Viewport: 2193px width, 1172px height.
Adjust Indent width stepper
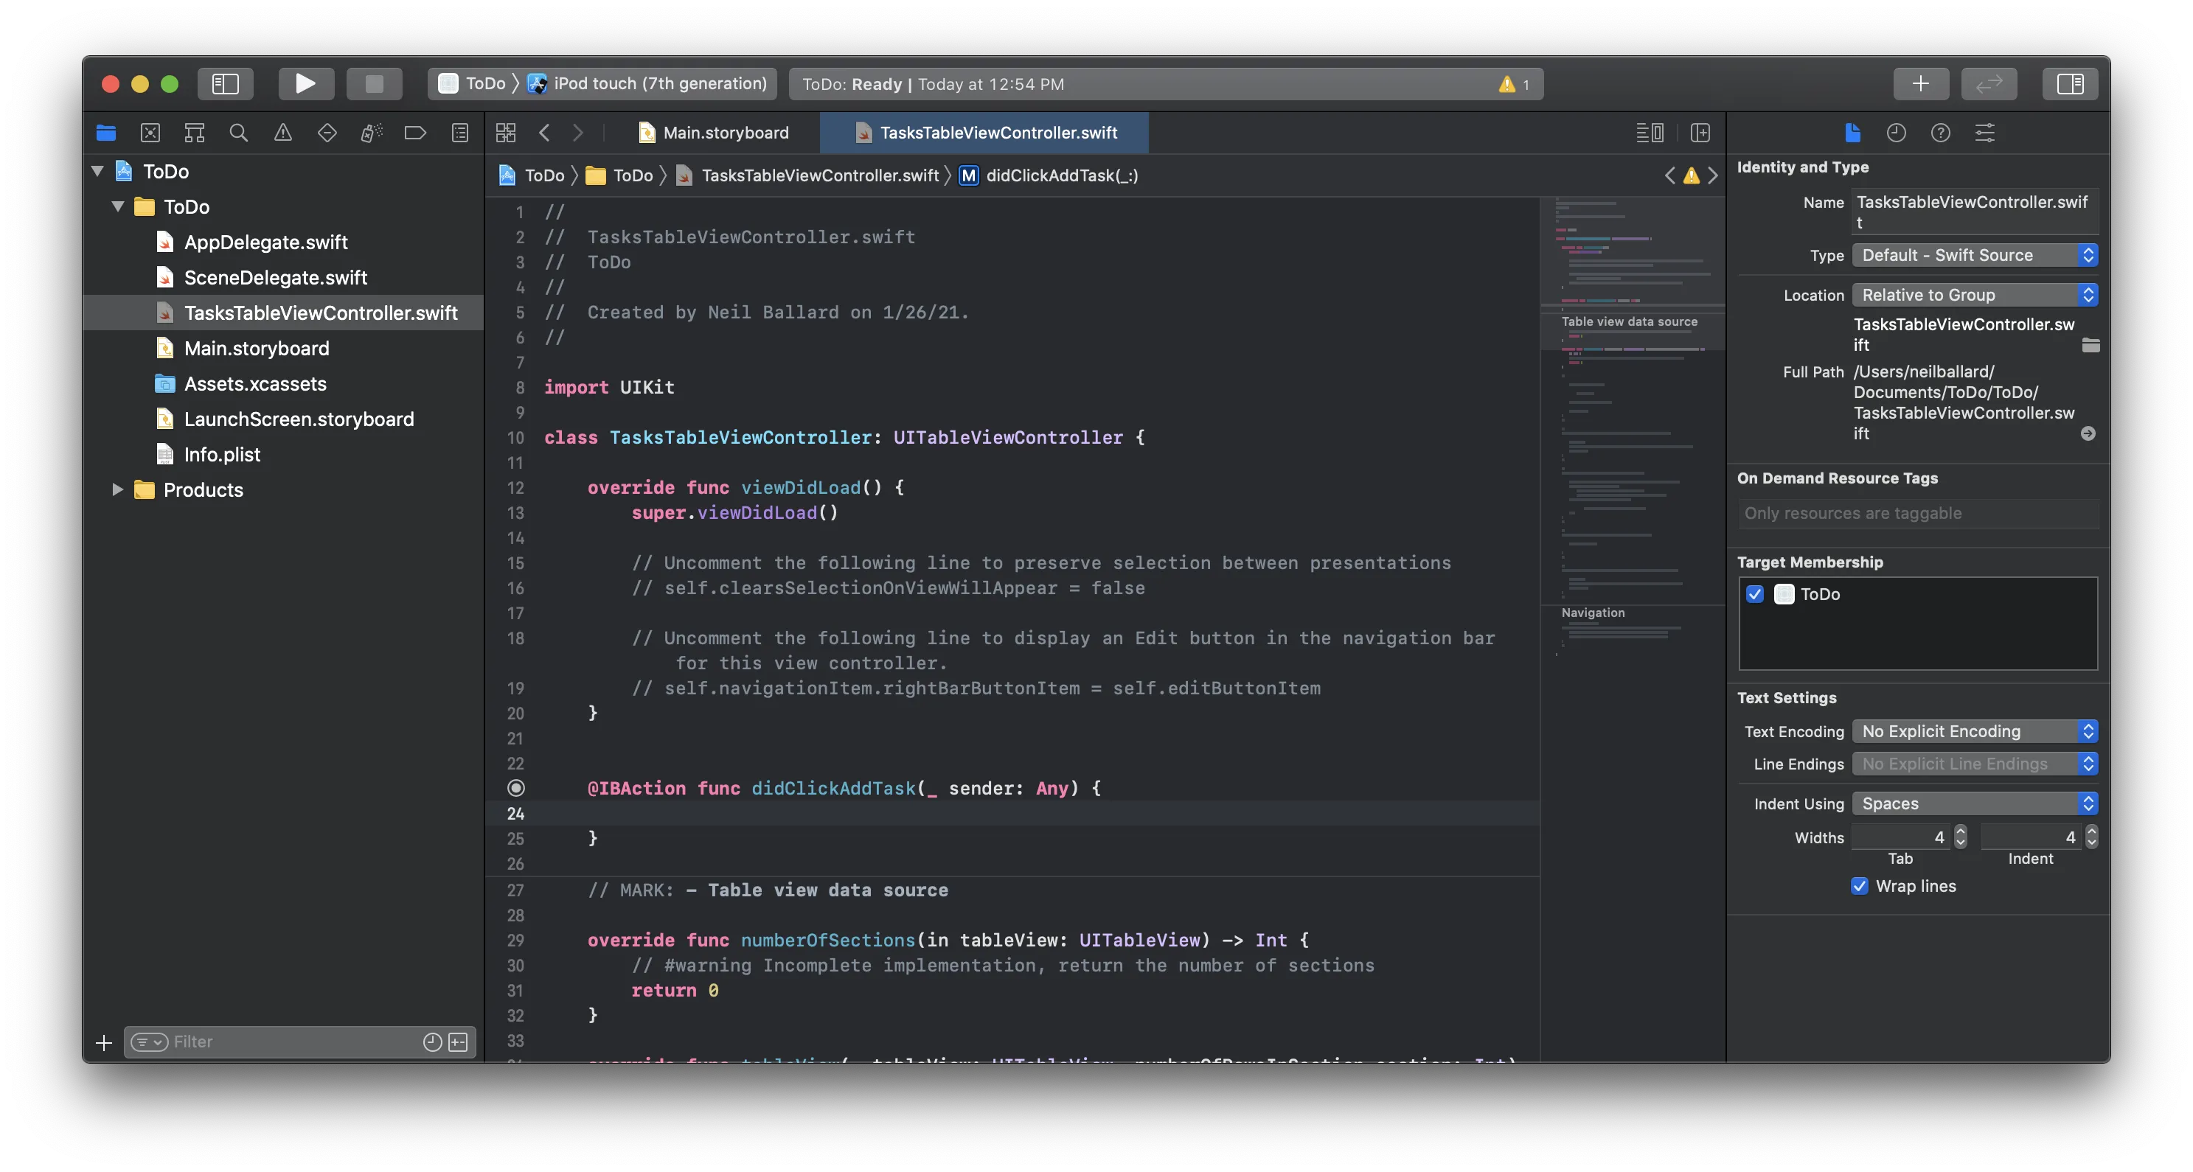pyautogui.click(x=2092, y=837)
